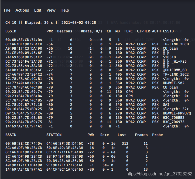195x179 pixels.
Task: Select BSSID 5C:78:F8:AC:4C:B5
Action: [24, 100]
